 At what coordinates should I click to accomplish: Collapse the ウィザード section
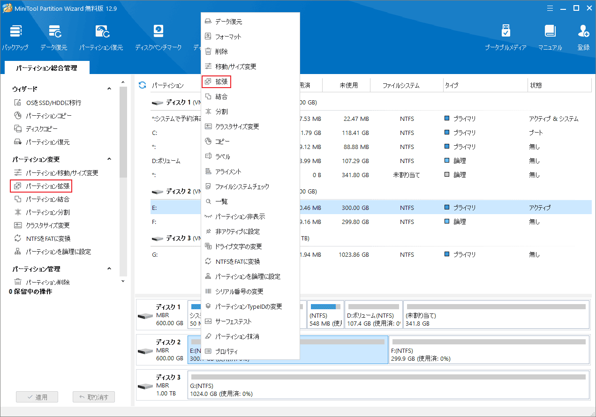click(x=109, y=89)
